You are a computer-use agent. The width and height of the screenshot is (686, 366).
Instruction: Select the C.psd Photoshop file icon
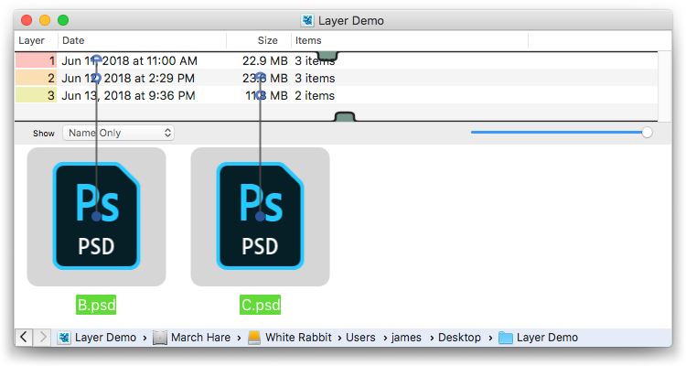coord(260,216)
